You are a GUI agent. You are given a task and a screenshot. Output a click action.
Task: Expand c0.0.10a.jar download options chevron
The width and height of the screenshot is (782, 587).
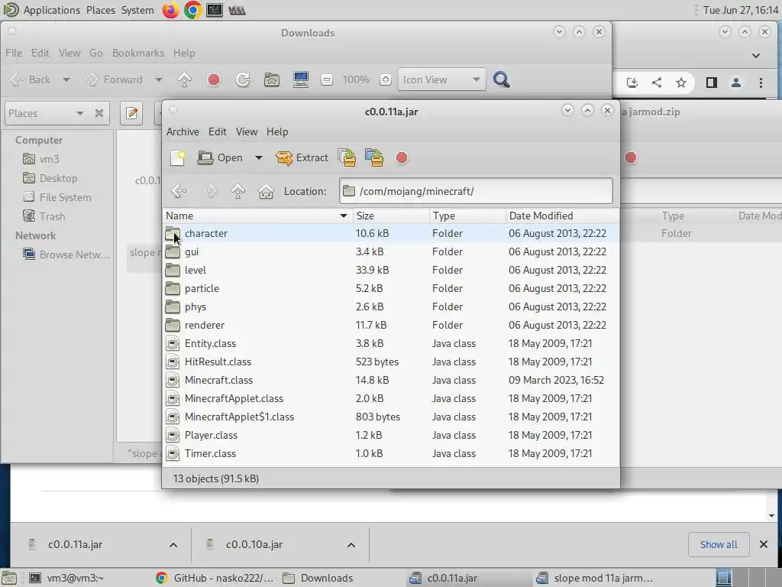click(351, 544)
